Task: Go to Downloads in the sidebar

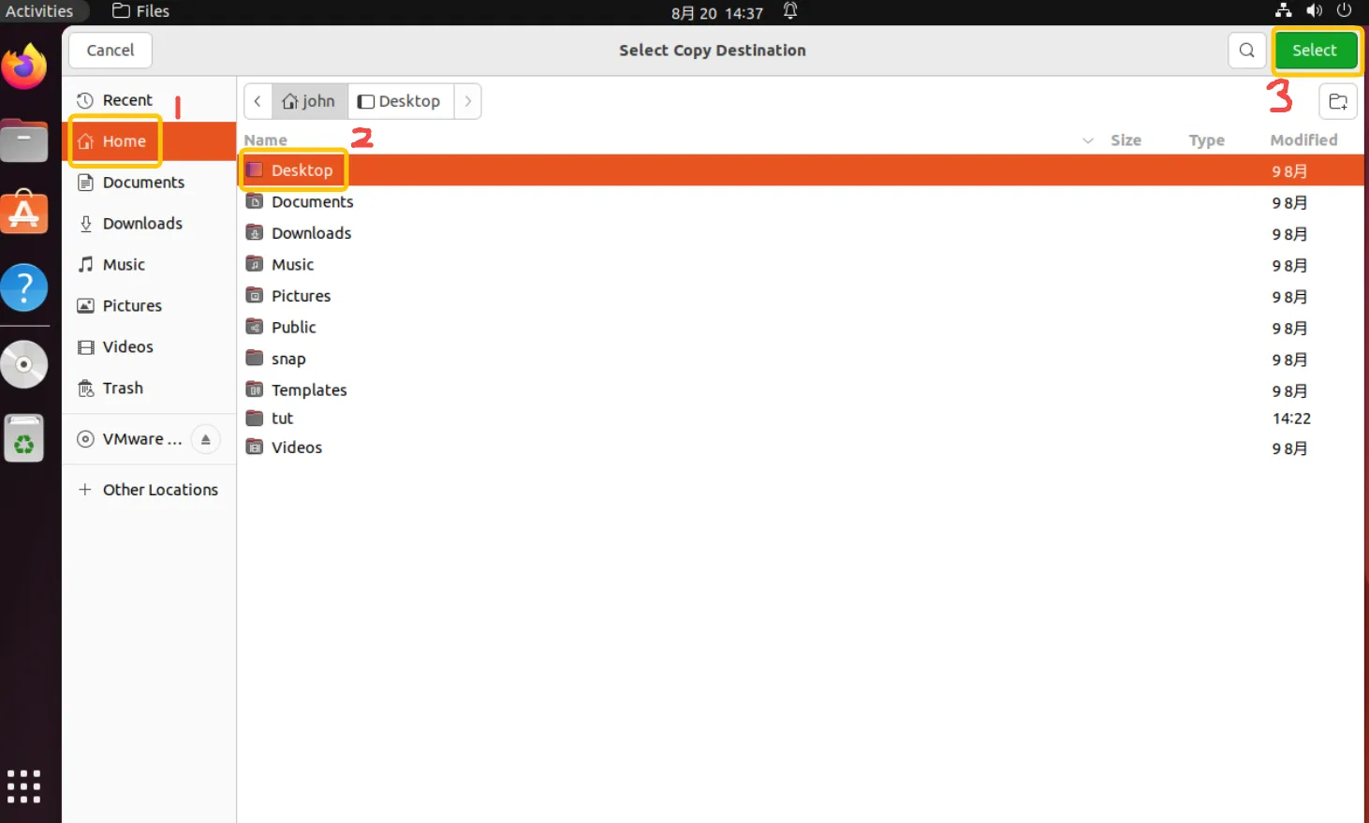Action: (150, 224)
